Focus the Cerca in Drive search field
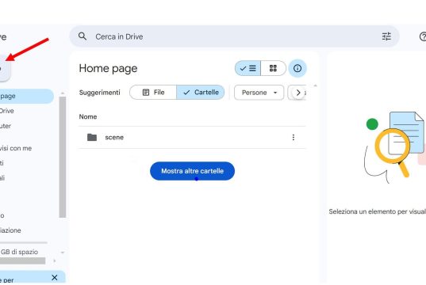 tap(234, 36)
